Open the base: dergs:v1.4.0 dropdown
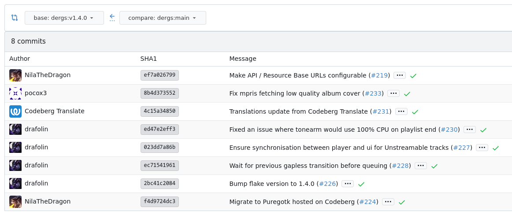 click(64, 18)
